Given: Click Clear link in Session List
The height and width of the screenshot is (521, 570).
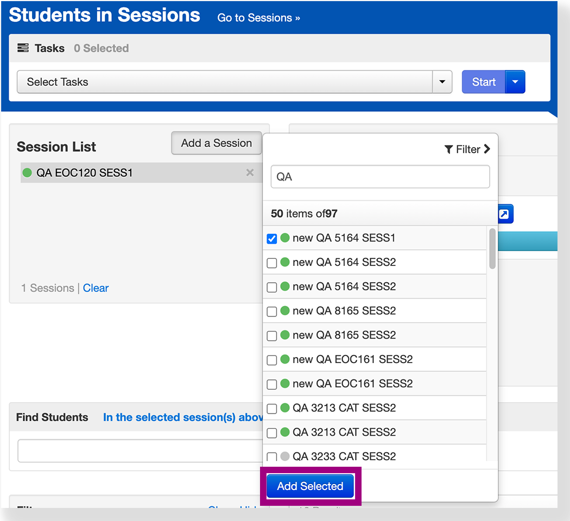Looking at the screenshot, I should click(96, 288).
